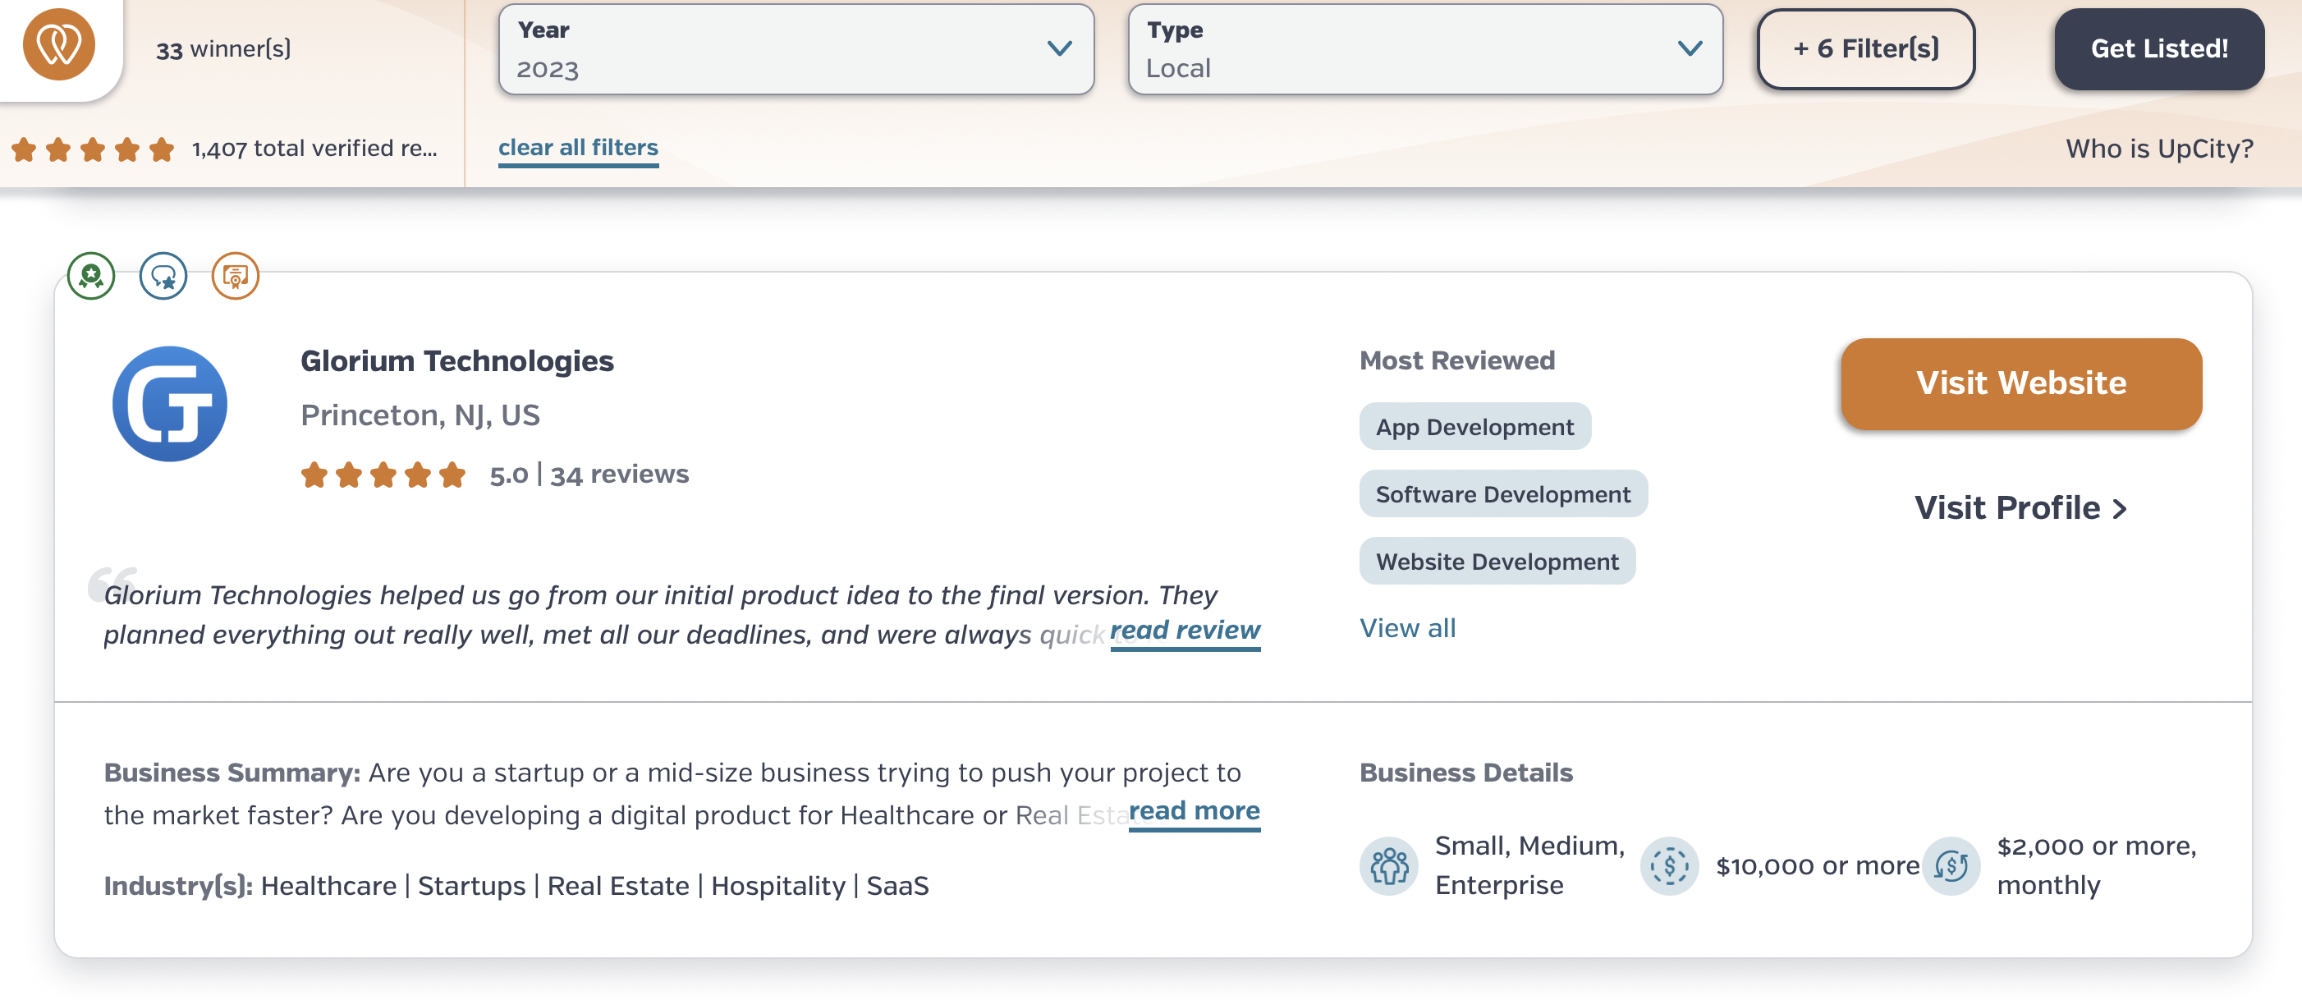Click the UpCity logo icon
Image resolution: width=2302 pixels, height=1000 pixels.
pyautogui.click(x=59, y=44)
